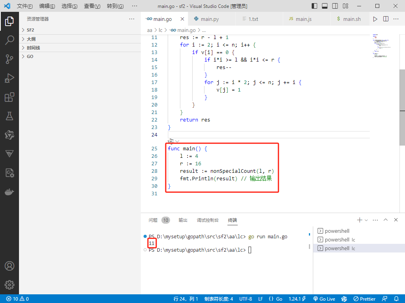This screenshot has width=405, height=303.
Task: Open terminal launch profile dropdown arrow
Action: [366, 220]
